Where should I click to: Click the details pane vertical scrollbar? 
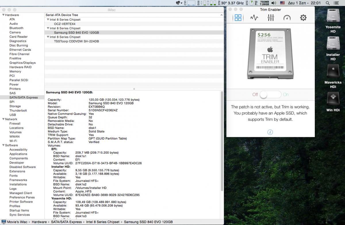tap(222, 141)
